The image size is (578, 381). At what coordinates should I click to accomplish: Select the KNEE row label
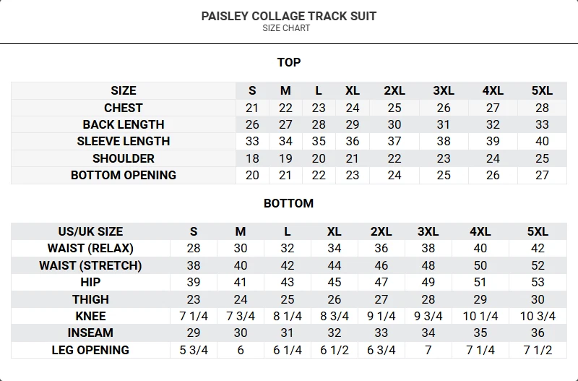90,316
